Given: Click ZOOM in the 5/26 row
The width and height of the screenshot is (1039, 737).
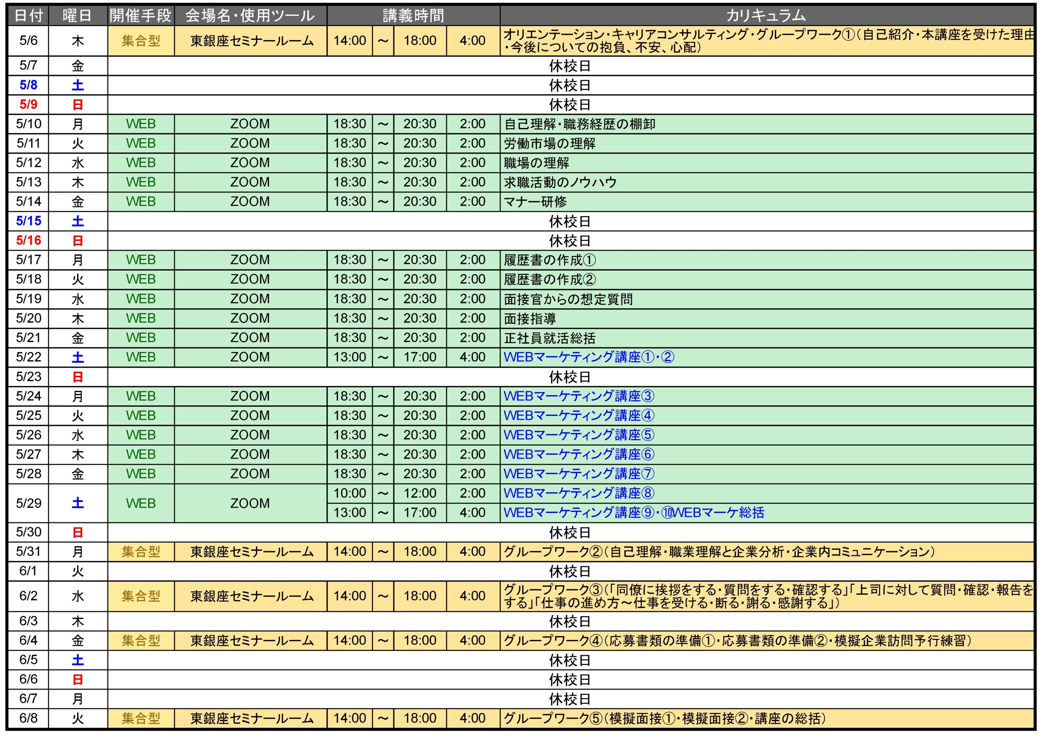Looking at the screenshot, I should click(x=250, y=435).
